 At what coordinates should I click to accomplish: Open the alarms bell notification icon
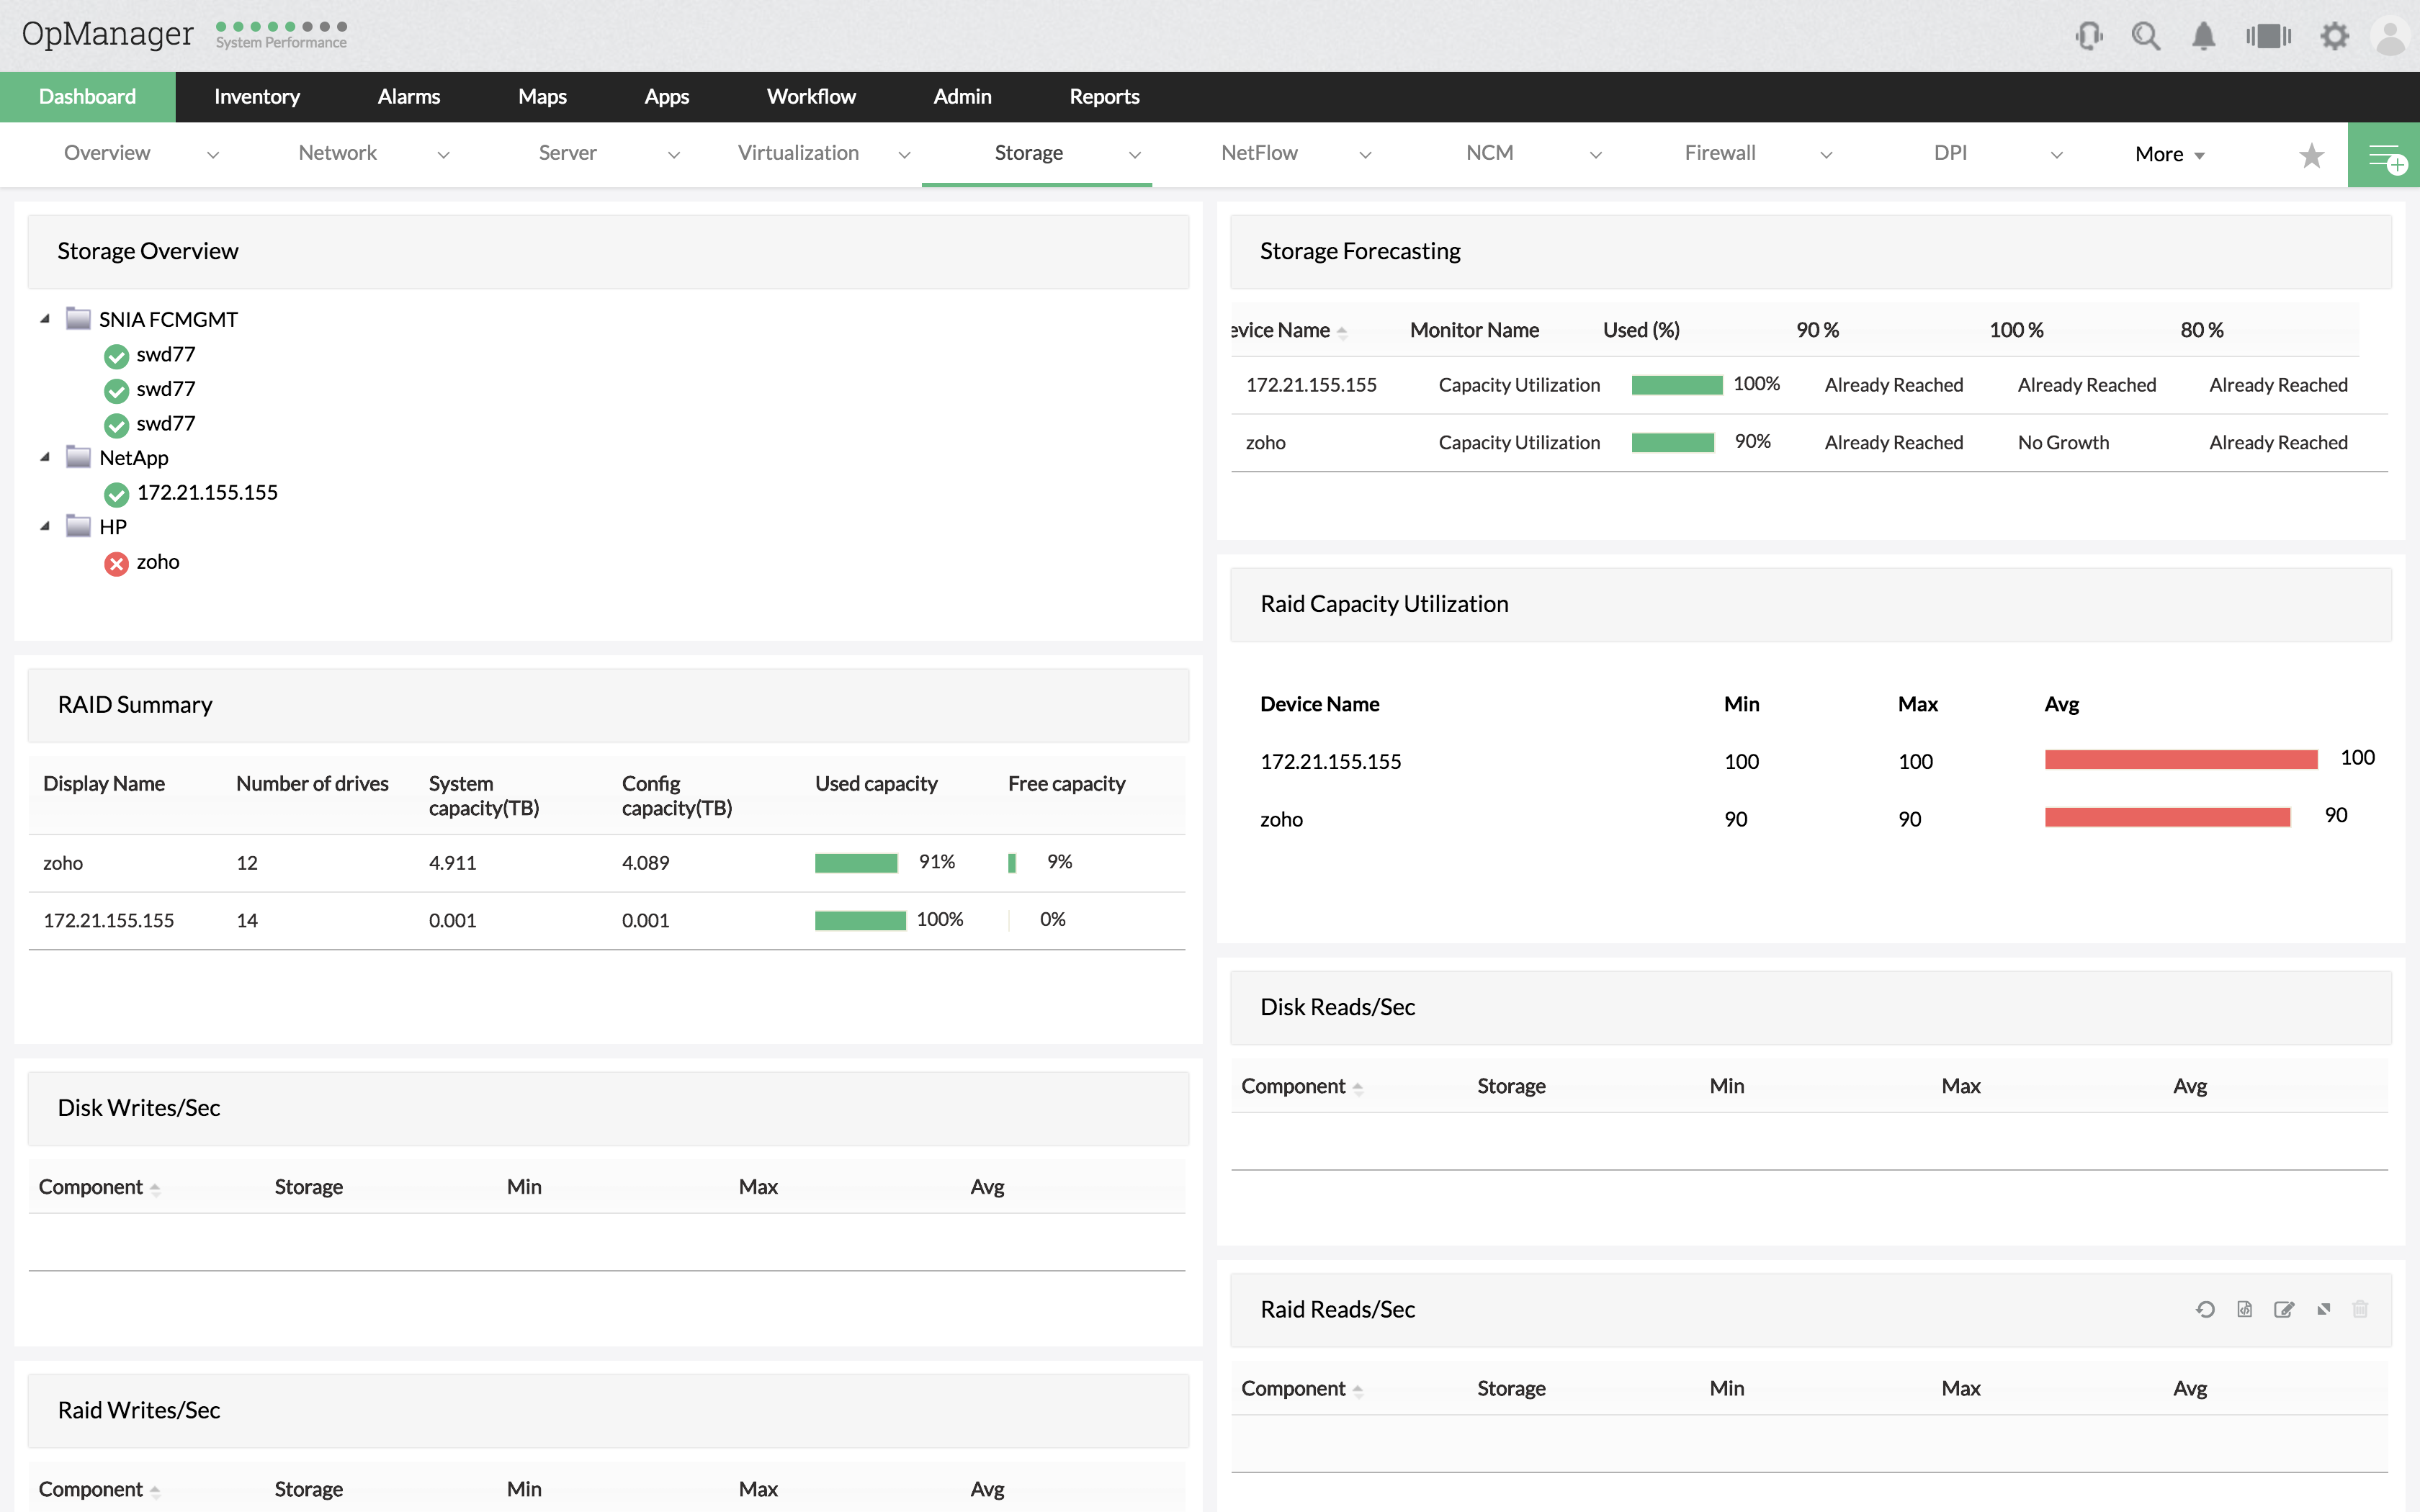pos(2203,37)
